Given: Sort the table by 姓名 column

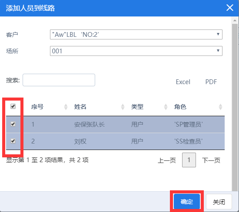Looking at the screenshot, I should 99,107.
